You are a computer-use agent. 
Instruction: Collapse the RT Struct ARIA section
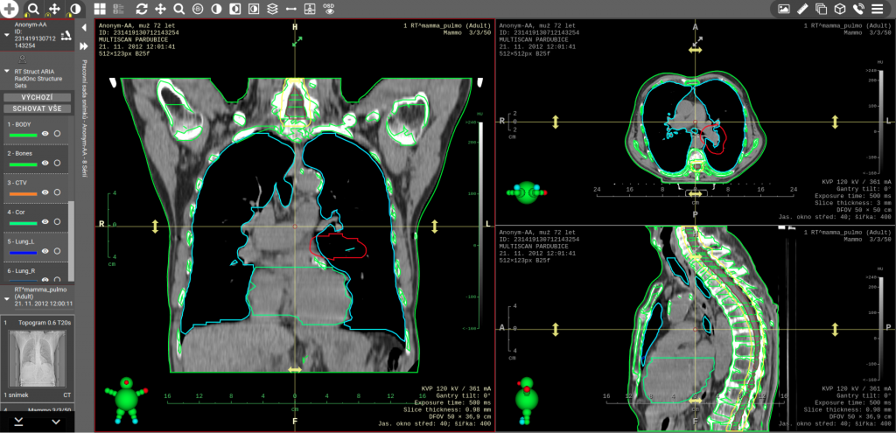click(x=7, y=71)
